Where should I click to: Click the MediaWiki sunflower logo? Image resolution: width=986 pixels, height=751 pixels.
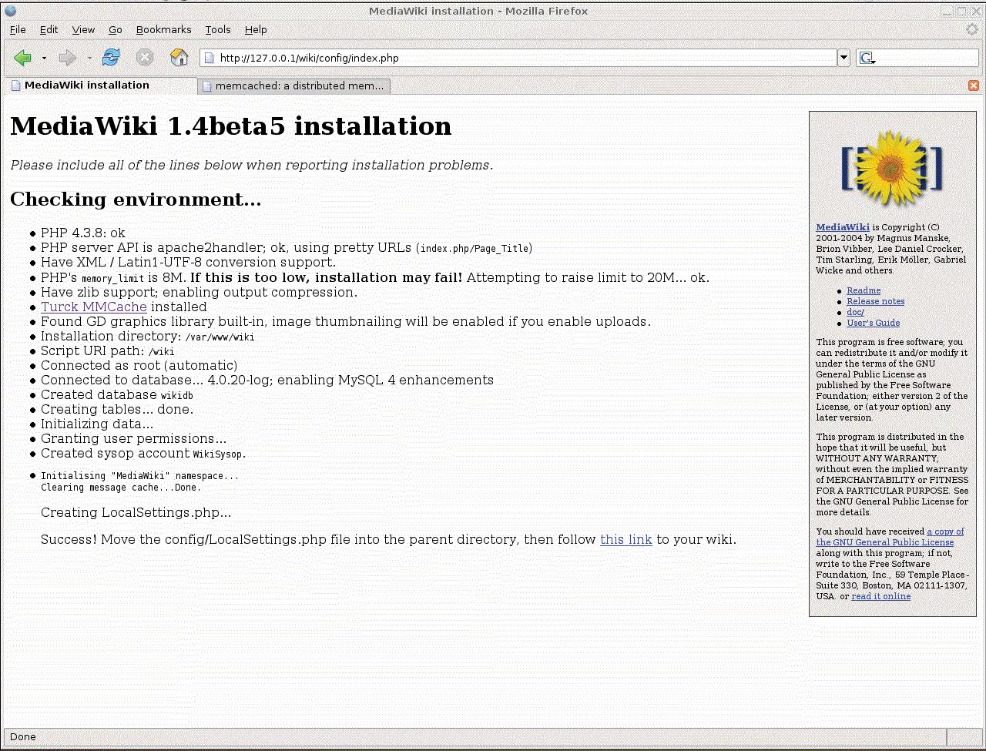pyautogui.click(x=892, y=168)
